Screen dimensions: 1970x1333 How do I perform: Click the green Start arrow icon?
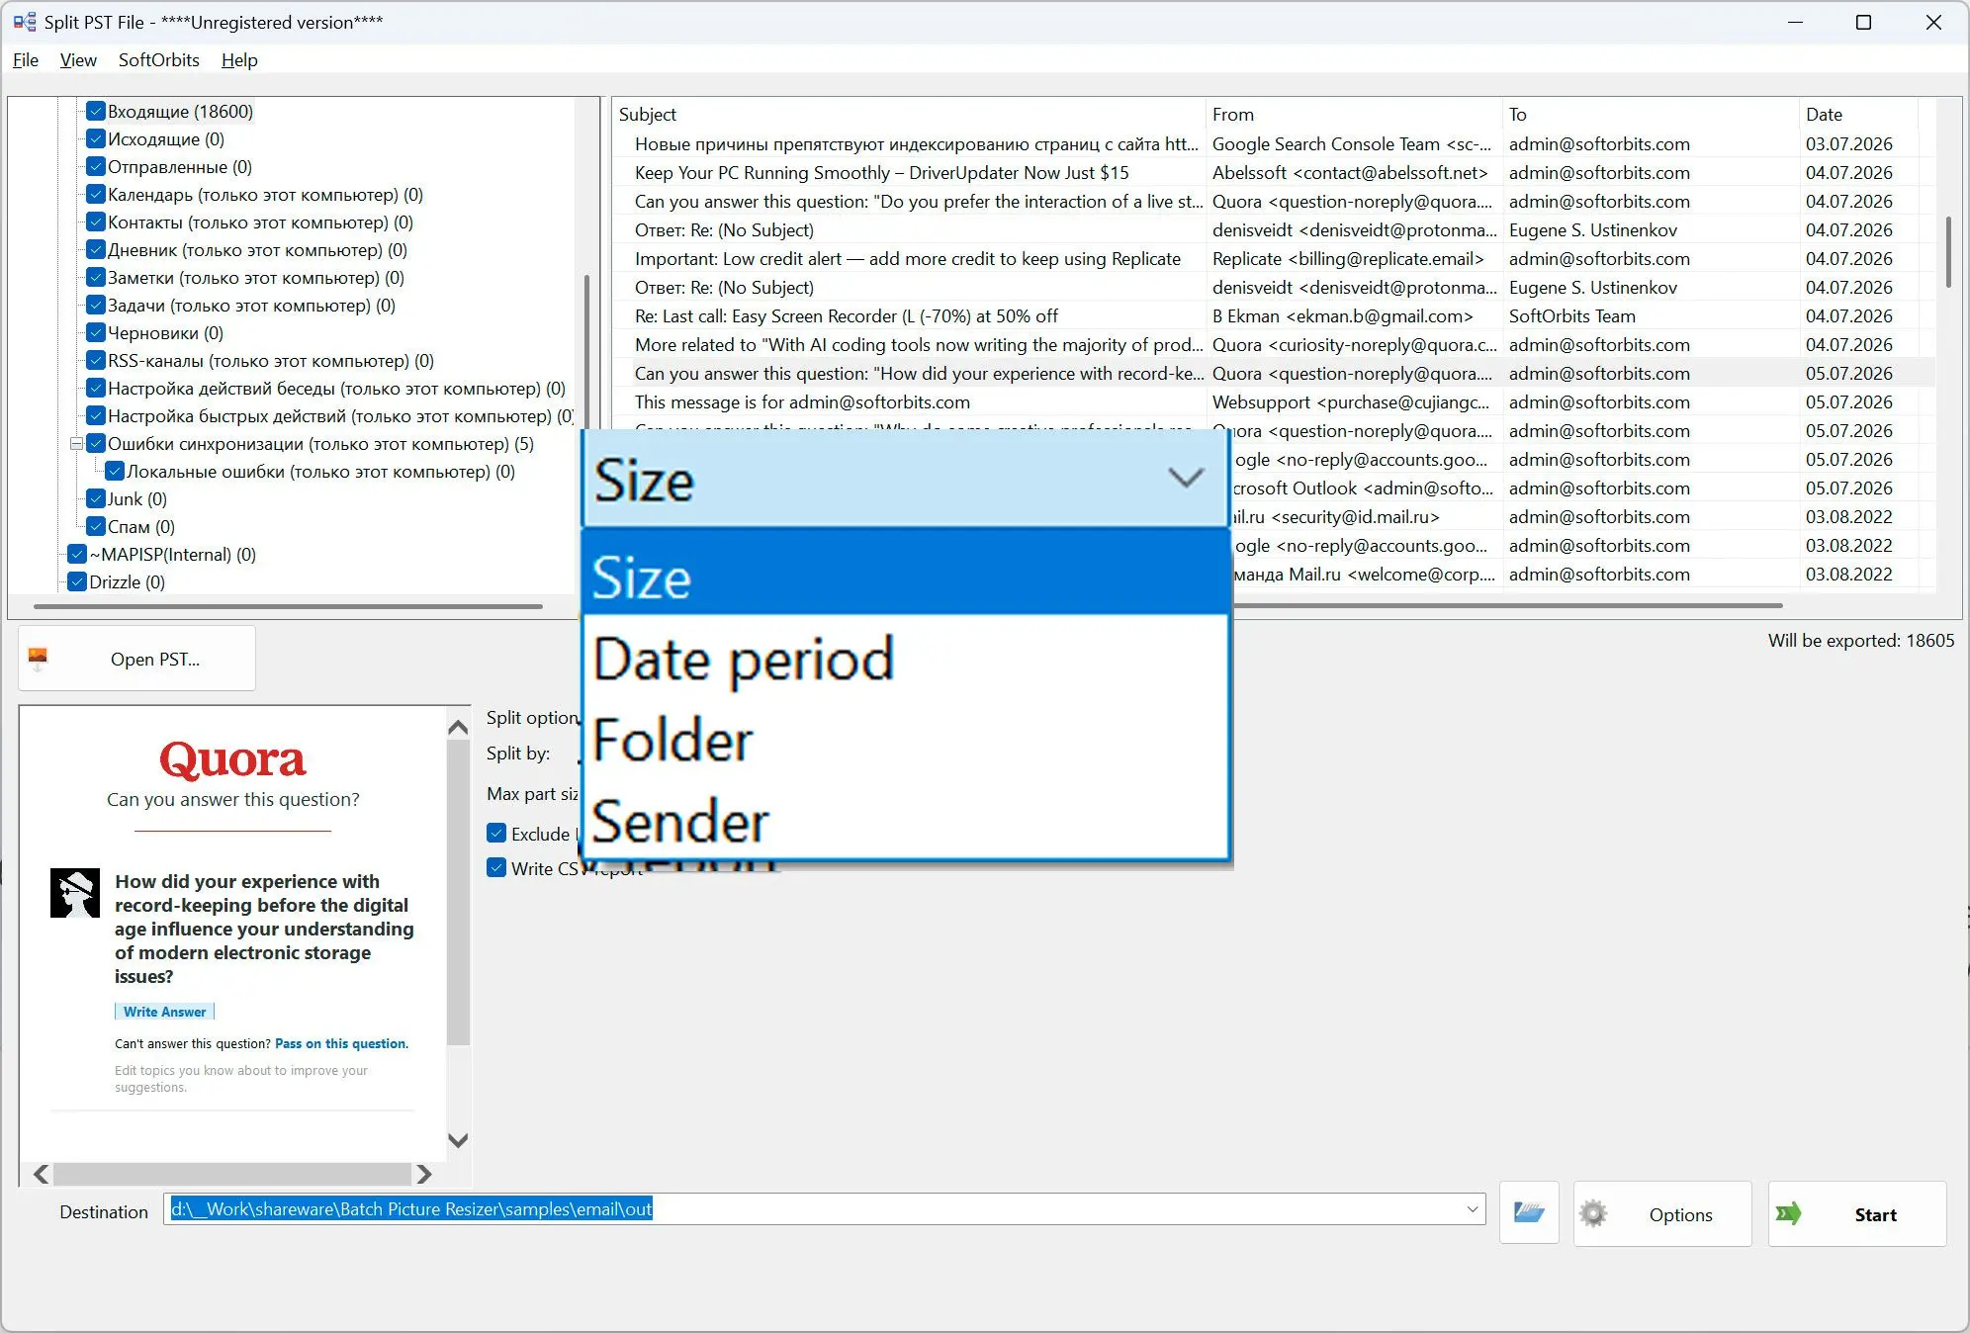1788,1213
